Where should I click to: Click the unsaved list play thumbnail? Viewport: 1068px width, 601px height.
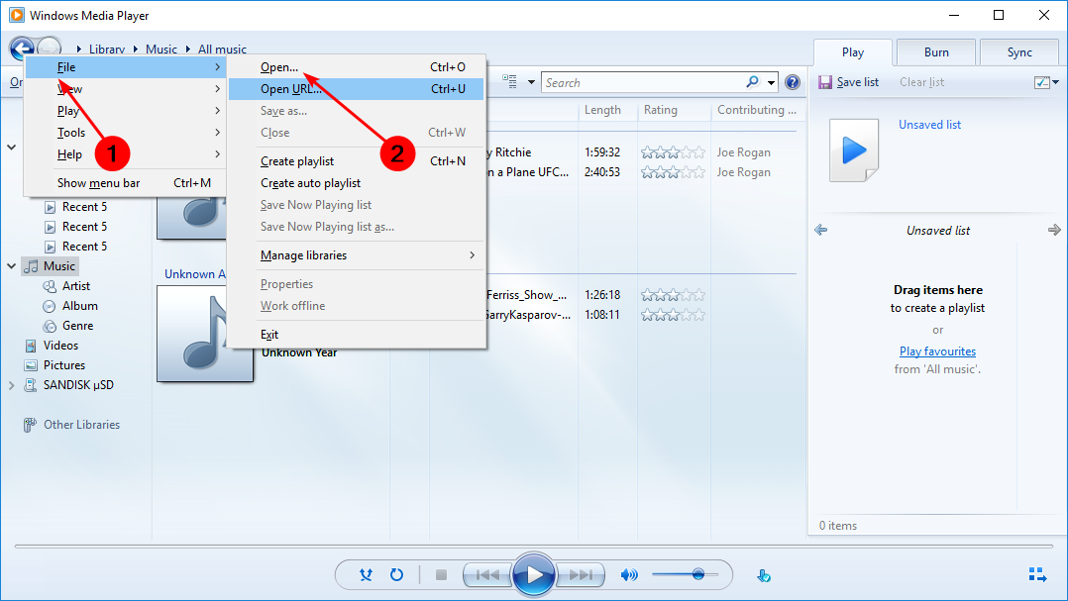853,150
